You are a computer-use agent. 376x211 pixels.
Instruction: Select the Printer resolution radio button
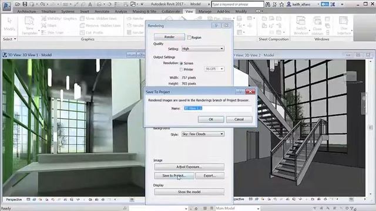[182, 69]
